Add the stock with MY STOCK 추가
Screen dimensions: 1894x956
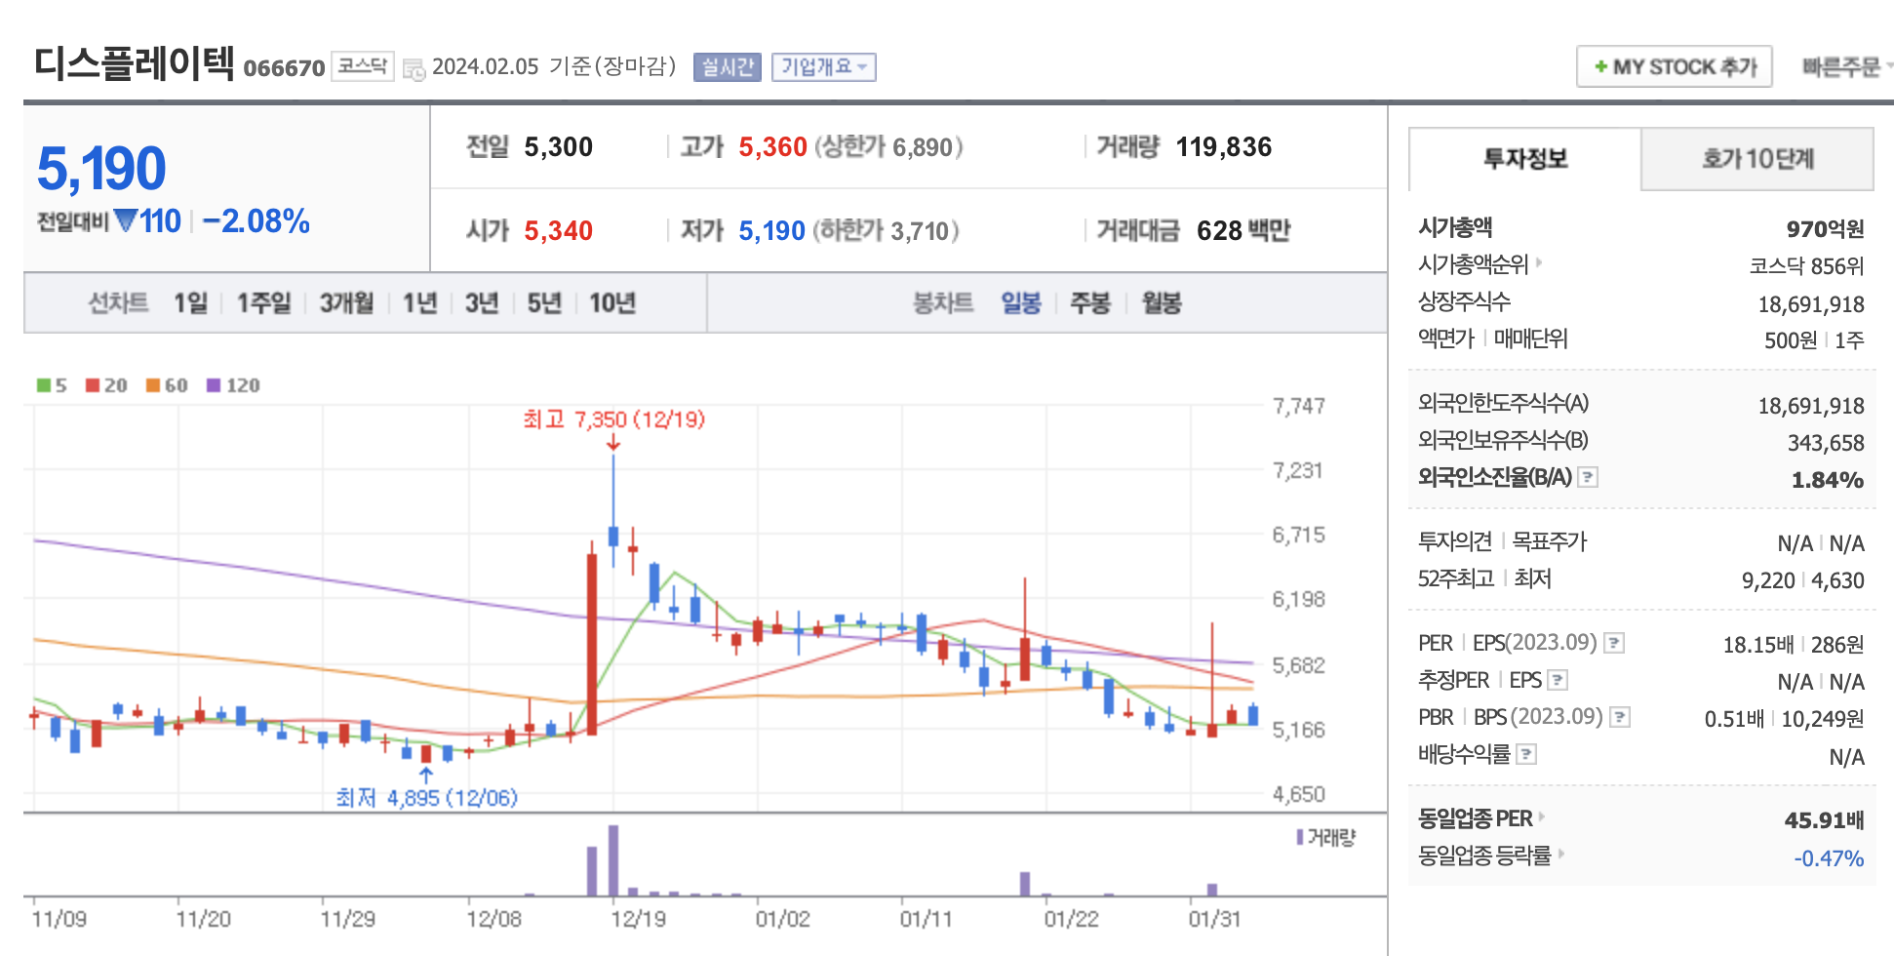coord(1675,67)
